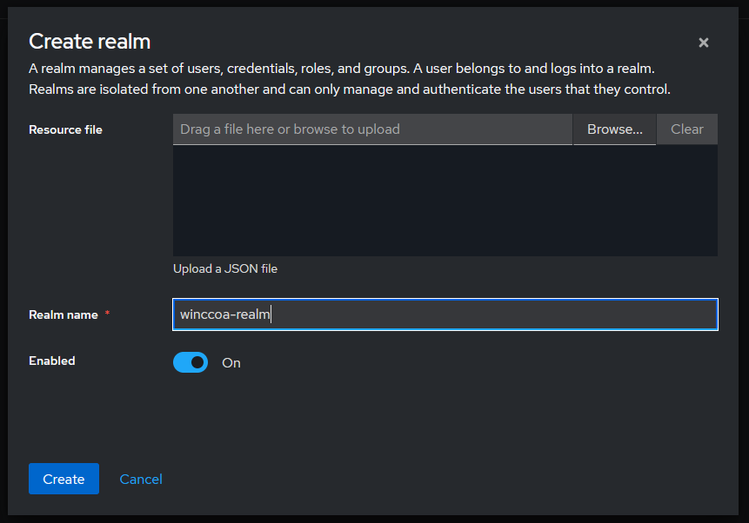The width and height of the screenshot is (749, 523).
Task: Click the Browse... button for resource file
Action: click(x=614, y=129)
